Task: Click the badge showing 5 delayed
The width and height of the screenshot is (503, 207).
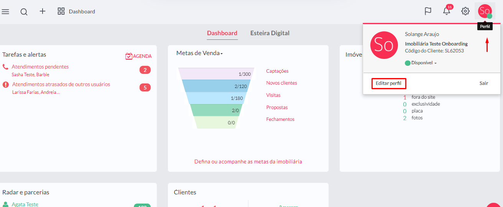Action: [145, 88]
